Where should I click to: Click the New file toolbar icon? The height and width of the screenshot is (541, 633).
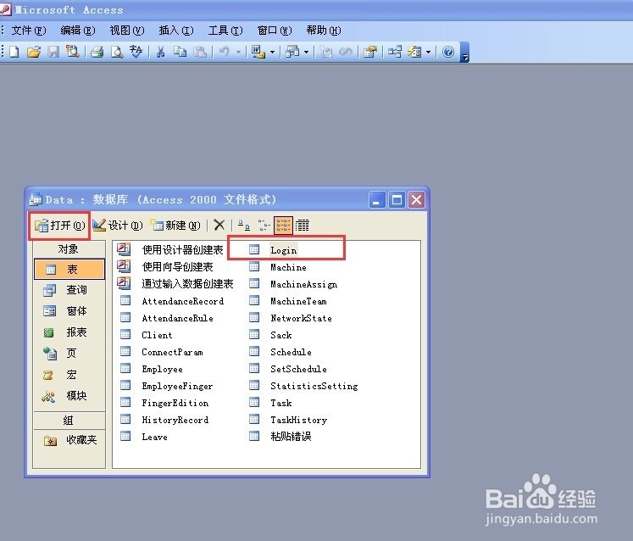pyautogui.click(x=14, y=52)
